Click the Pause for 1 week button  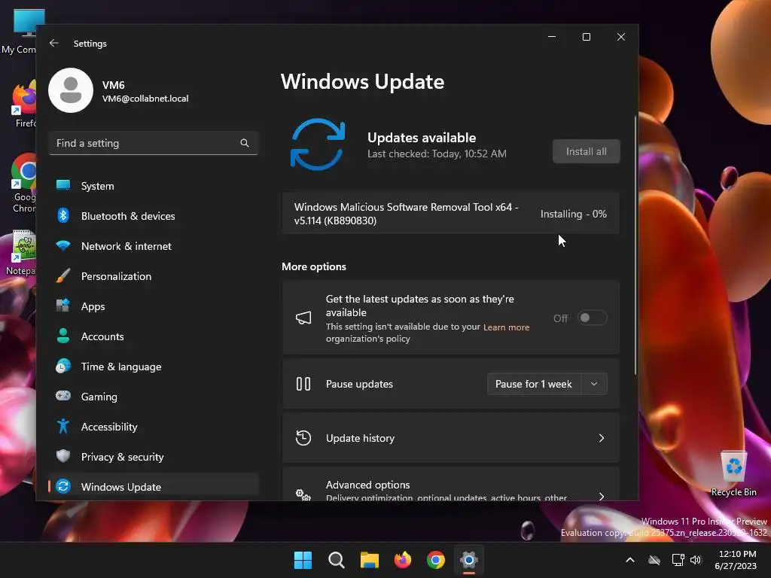[534, 384]
